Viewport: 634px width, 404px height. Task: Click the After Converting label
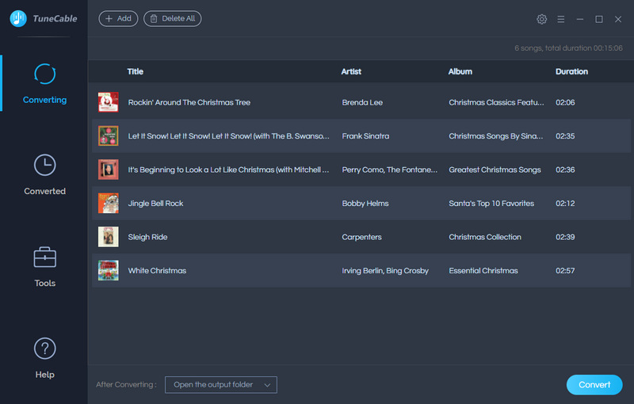(126, 385)
